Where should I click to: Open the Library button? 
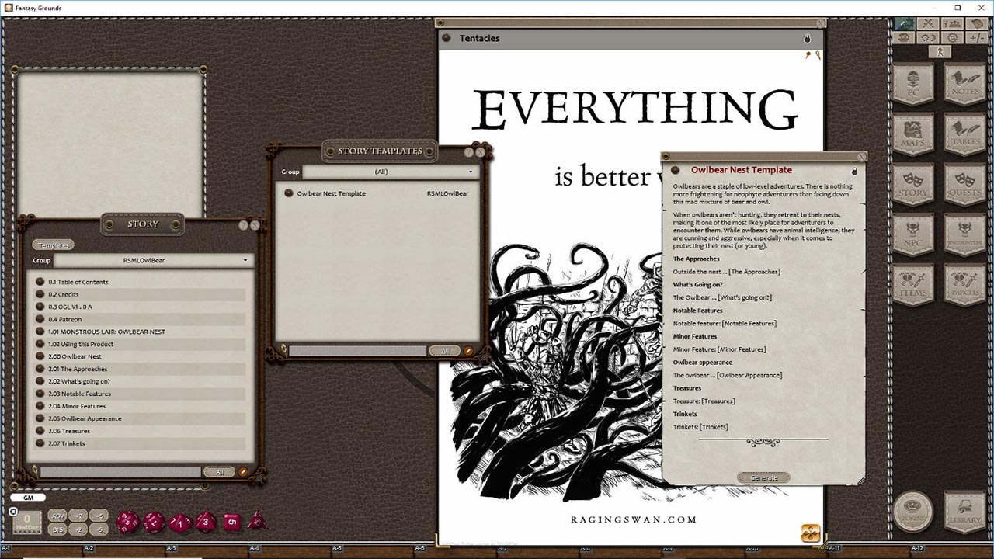964,512
